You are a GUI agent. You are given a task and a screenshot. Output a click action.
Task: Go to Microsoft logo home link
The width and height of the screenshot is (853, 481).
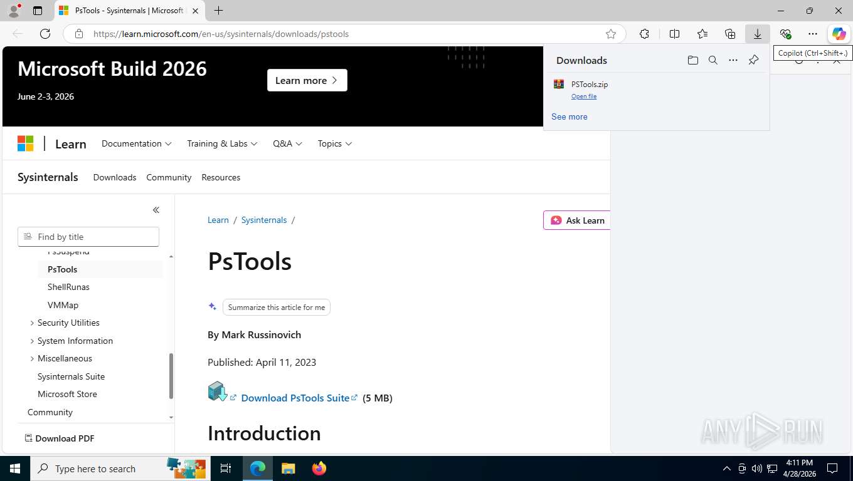[25, 143]
